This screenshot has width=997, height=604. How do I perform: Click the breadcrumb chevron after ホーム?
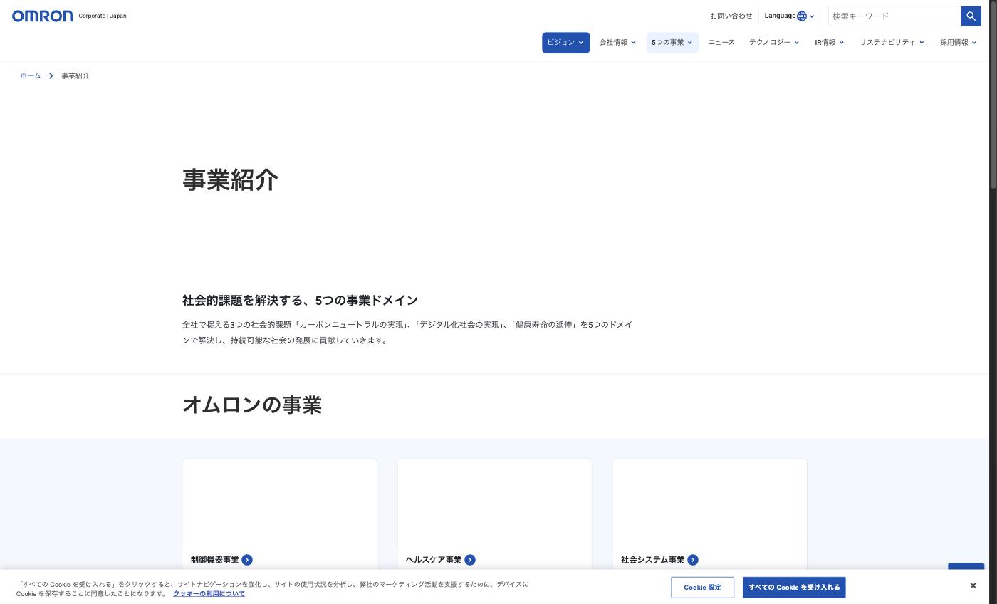pos(51,75)
